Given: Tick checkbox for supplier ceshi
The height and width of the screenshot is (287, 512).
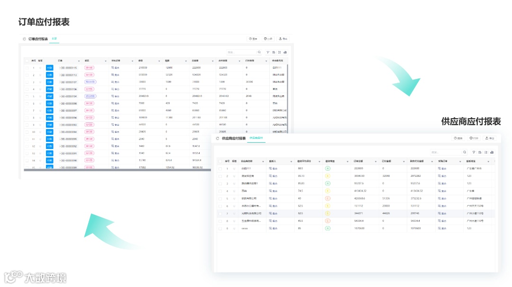Looking at the screenshot, I should (220, 228).
